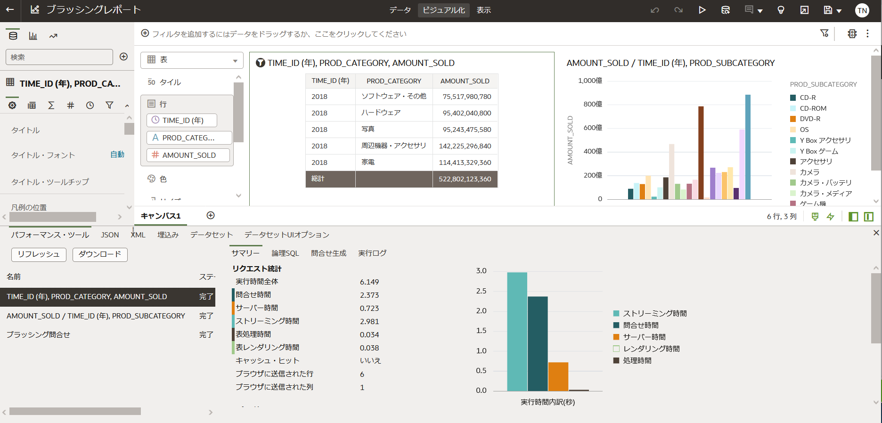Toggle the center panel layout icon
882x423 pixels.
869,216
